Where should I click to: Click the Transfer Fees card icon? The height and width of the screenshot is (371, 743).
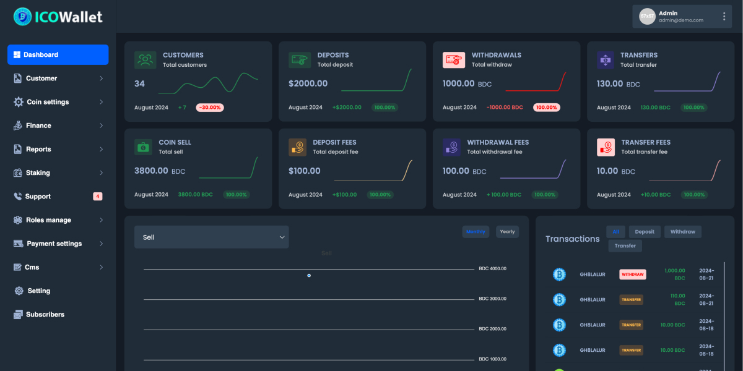pyautogui.click(x=607, y=147)
